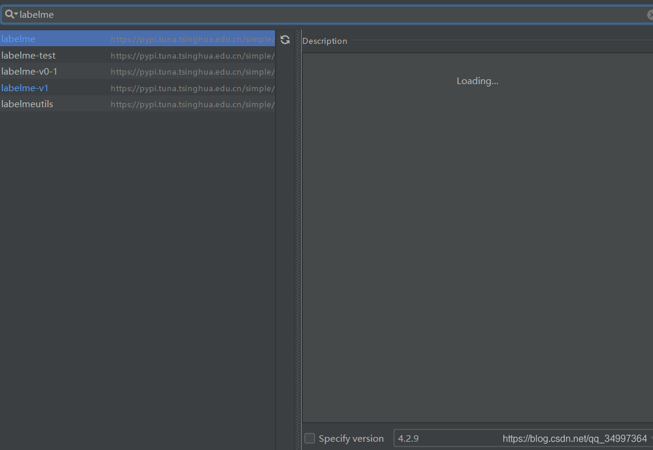The height and width of the screenshot is (450, 653).
Task: Click the repository URL next to labelme-test
Action: tap(192, 55)
